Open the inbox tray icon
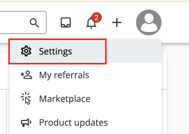 tap(66, 22)
